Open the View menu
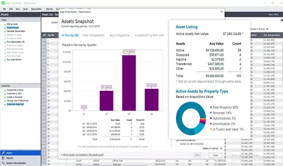This screenshot has width=283, height=166. (18, 9)
